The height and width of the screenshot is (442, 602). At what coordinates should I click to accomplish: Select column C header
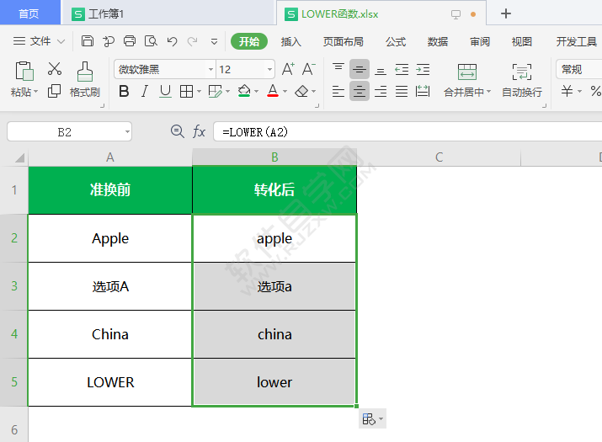tap(439, 157)
